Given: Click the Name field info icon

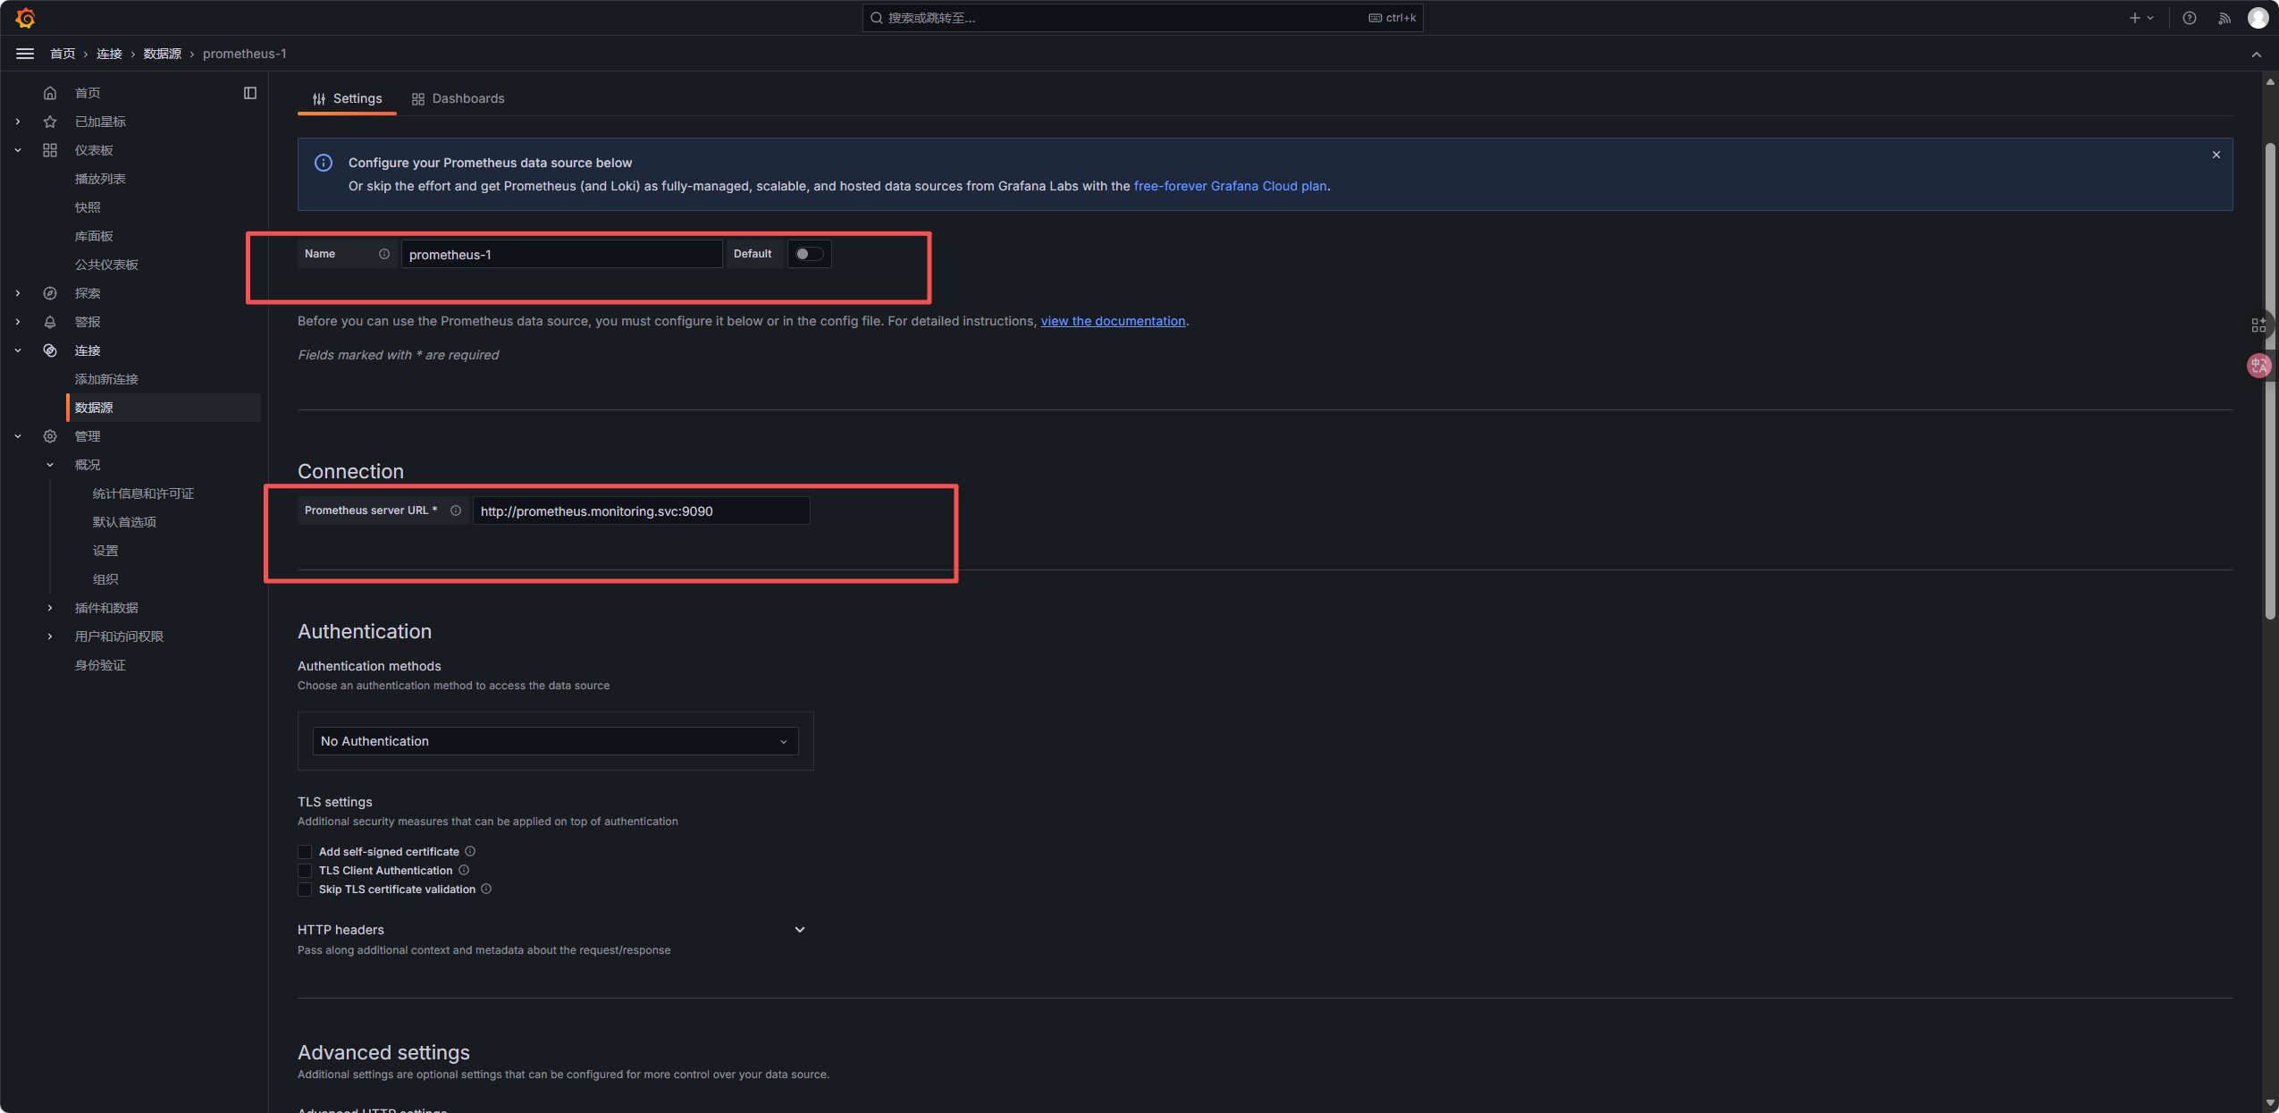Looking at the screenshot, I should [384, 254].
